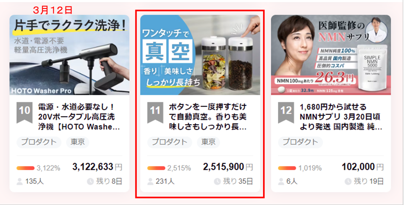The height and width of the screenshot is (205, 404).
Task: Select プロダクト tag on washer card
Action: [39, 142]
